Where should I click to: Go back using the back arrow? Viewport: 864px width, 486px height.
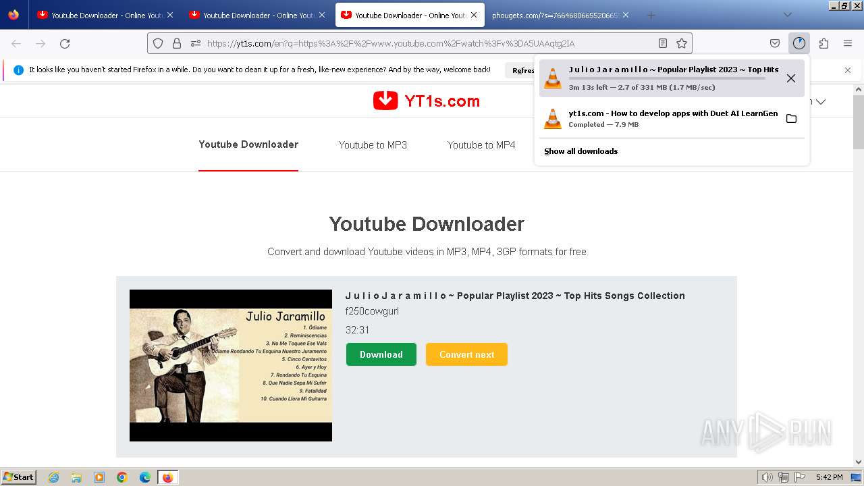click(x=16, y=43)
